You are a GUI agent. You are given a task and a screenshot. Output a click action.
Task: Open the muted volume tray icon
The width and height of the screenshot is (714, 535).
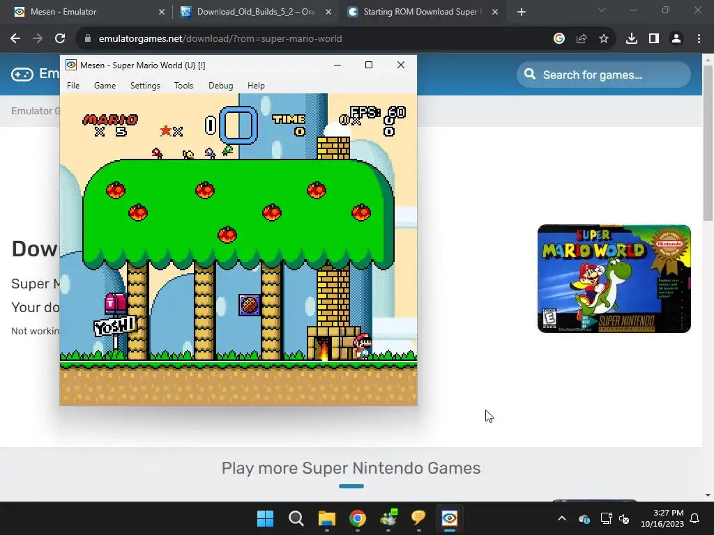coord(624,518)
